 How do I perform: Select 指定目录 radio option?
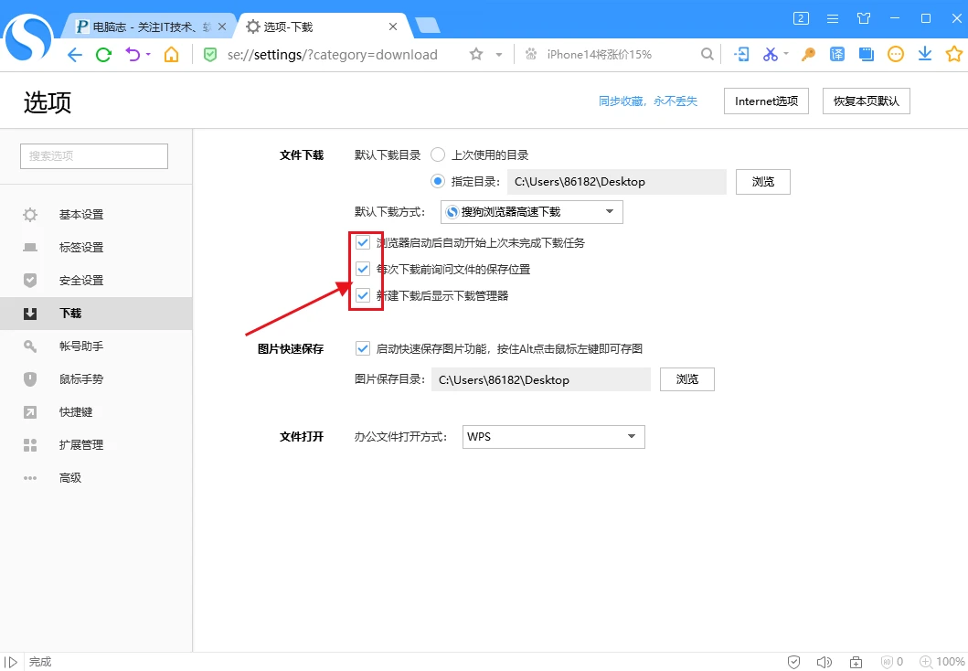click(438, 182)
